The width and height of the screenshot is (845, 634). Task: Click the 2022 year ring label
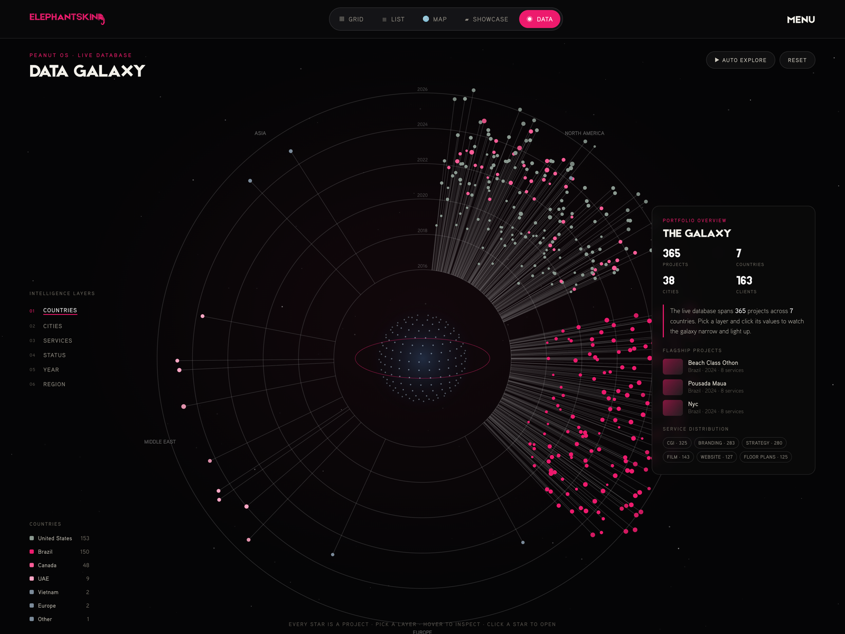coord(422,160)
